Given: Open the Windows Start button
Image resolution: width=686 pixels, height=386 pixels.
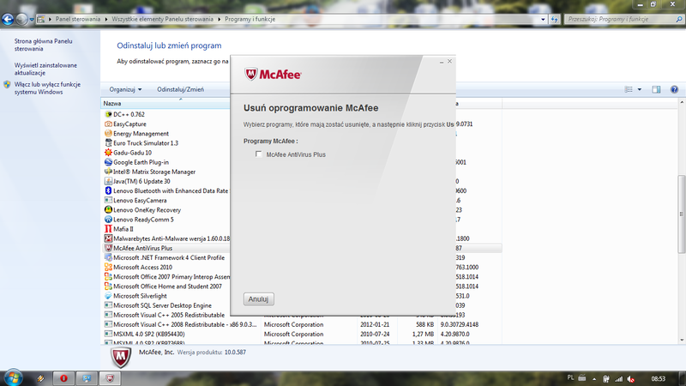Looking at the screenshot, I should pyautogui.click(x=13, y=377).
